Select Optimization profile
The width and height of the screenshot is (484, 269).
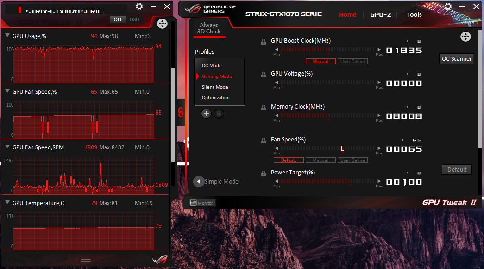216,98
